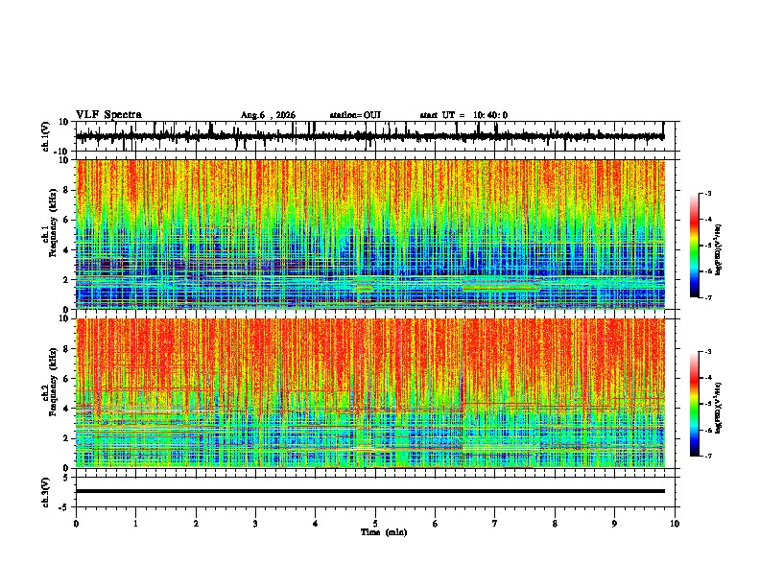
Task: Click the 8 kHz tick on ch.1 spectrogram axis
Action: point(67,190)
